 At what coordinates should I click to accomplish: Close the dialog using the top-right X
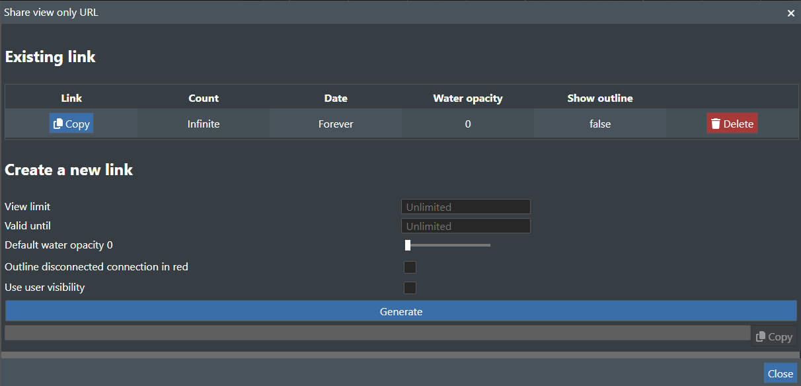[790, 13]
